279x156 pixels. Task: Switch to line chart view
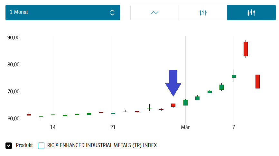coord(155,13)
